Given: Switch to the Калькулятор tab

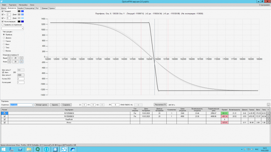Looking at the screenshot, I should (29, 8).
